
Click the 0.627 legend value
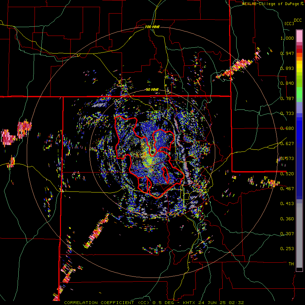(x=287, y=144)
